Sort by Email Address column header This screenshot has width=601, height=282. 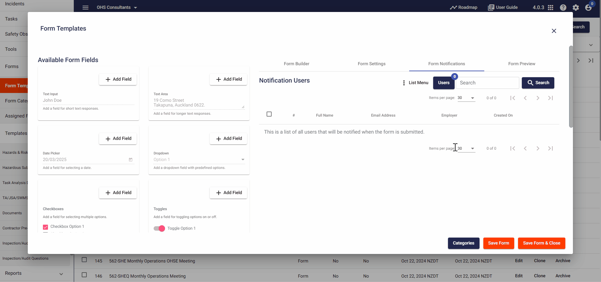383,115
